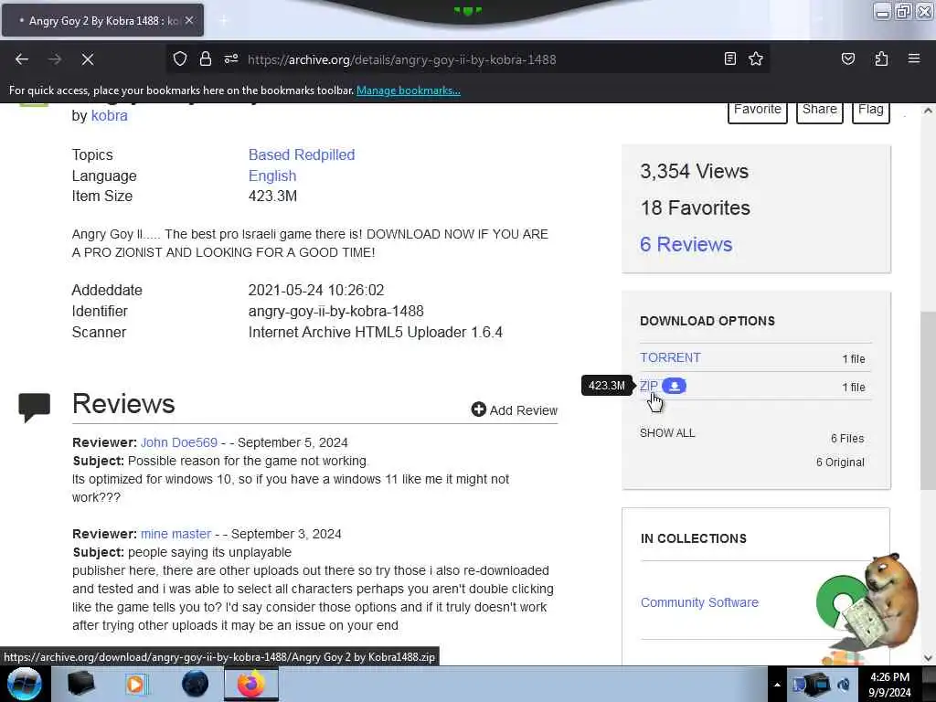Open the black folder taskbar icon
The width and height of the screenshot is (936, 702).
coord(80,684)
